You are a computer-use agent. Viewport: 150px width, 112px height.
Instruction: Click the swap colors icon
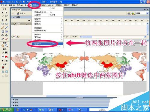[x=7, y=61]
